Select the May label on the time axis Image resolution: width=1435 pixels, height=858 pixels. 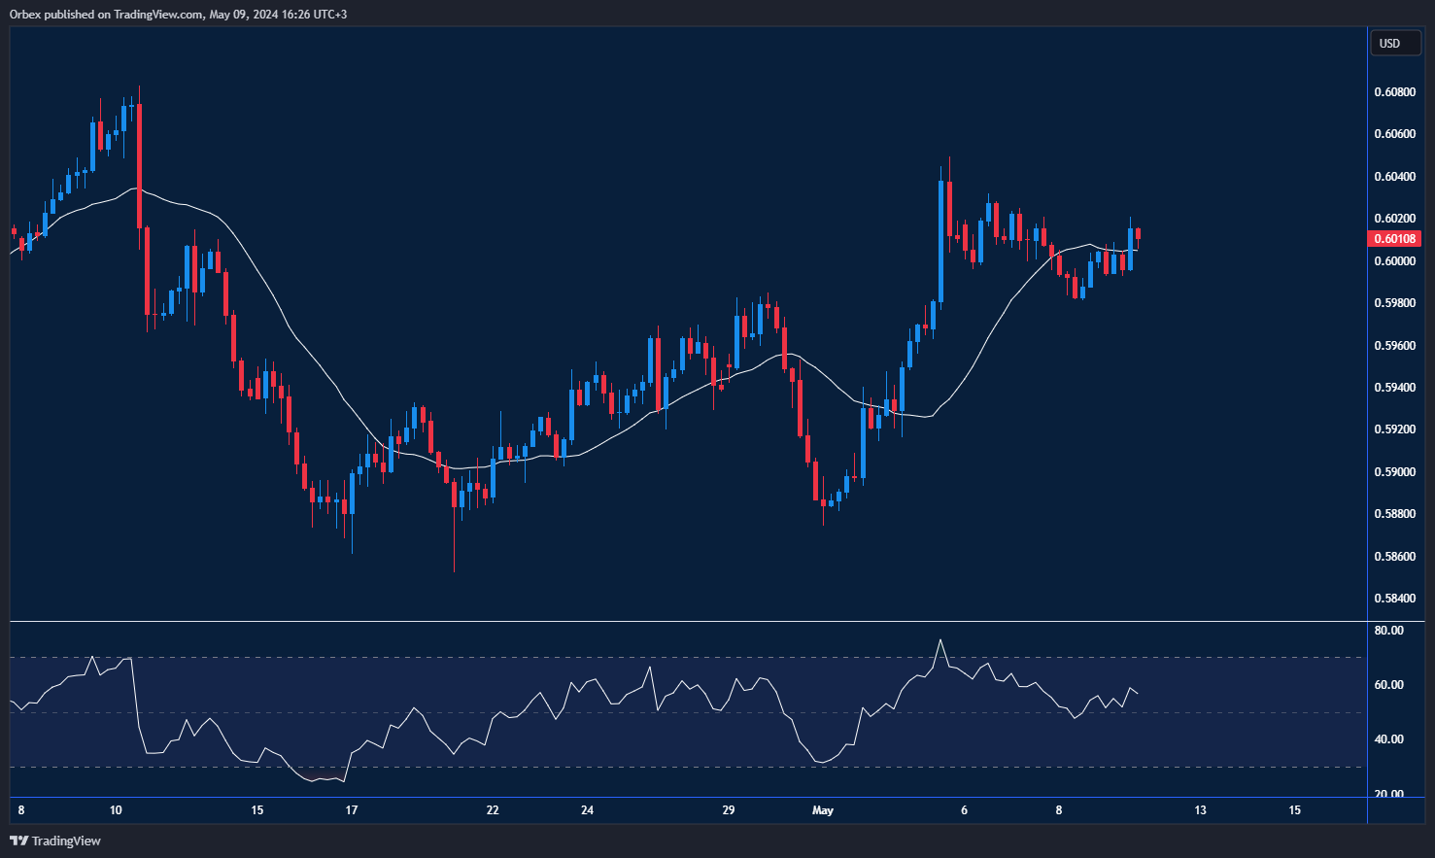(x=823, y=809)
